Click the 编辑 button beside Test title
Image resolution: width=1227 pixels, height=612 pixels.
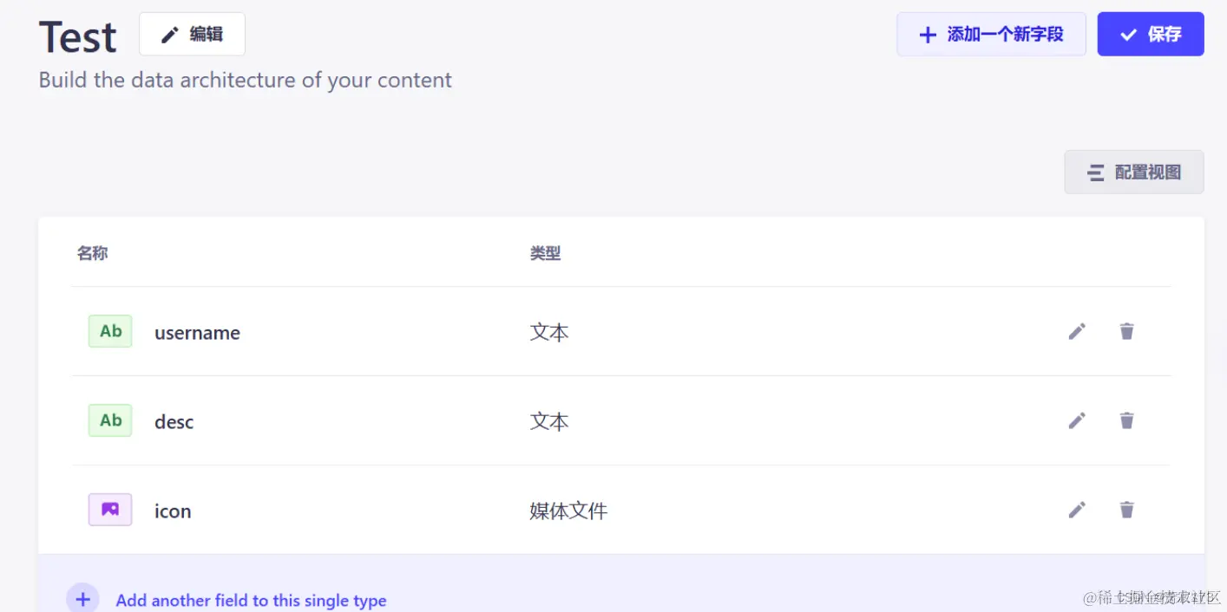(x=192, y=34)
